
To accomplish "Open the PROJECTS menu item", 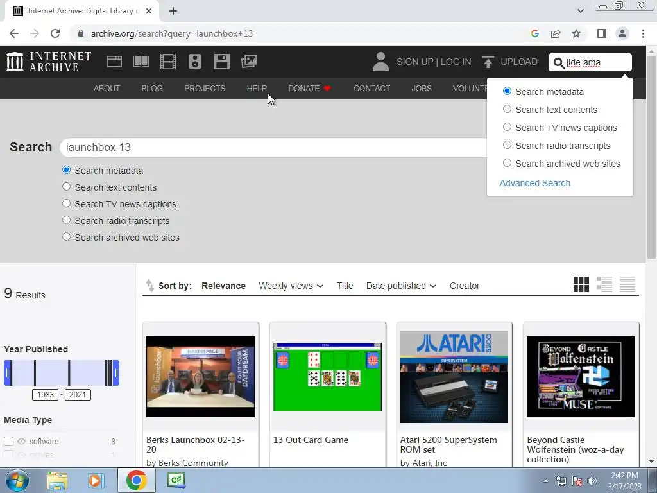I will 205,89.
